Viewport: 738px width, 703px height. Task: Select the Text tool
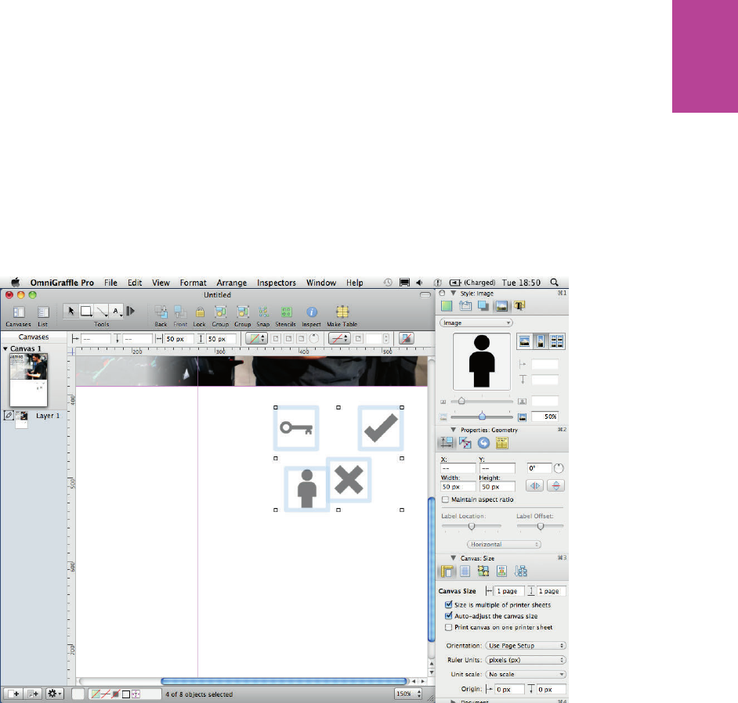(x=116, y=312)
